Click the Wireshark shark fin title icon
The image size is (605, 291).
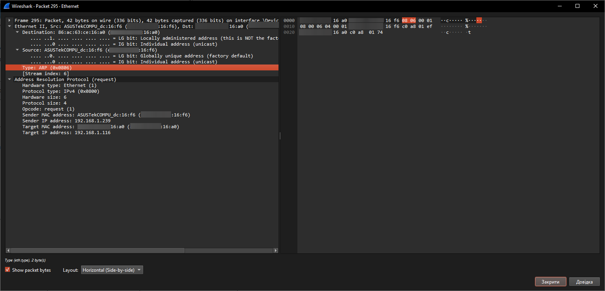tap(6, 6)
